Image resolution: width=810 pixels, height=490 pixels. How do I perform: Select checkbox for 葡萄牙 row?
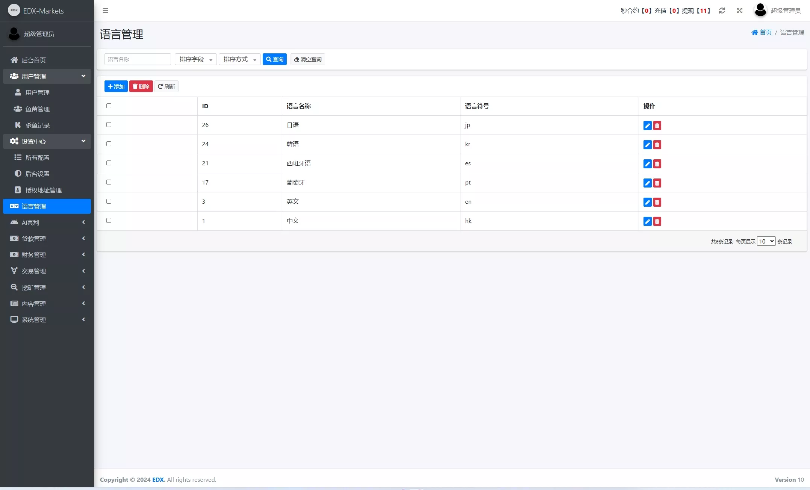pyautogui.click(x=109, y=182)
